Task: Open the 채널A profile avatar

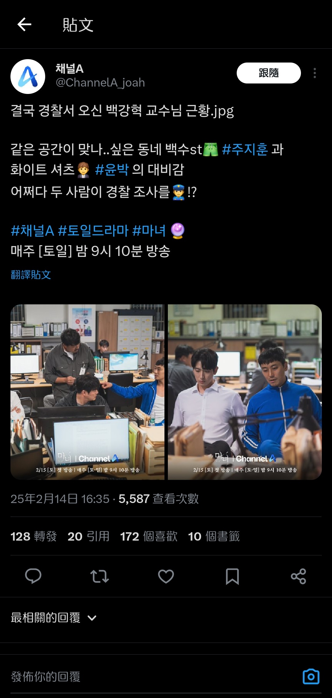Action: pos(28,77)
